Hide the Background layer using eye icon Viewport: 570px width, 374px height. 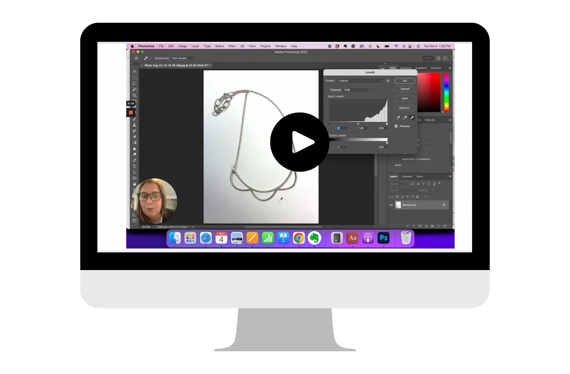[x=391, y=205]
